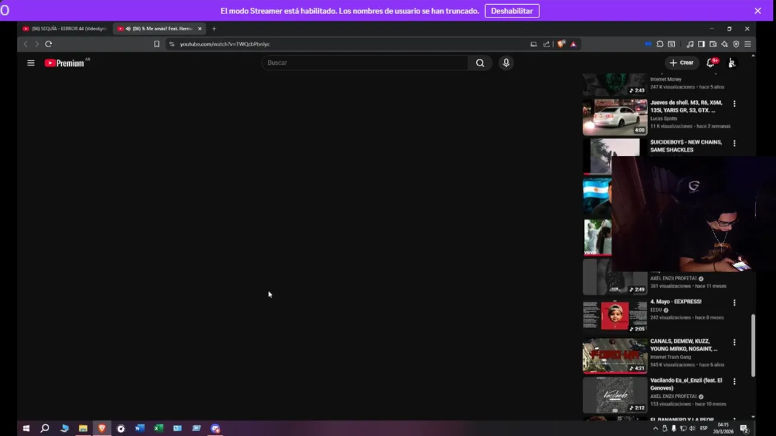Switch to the SEQUÍA - ERROR 44 tab
This screenshot has width=776, height=436.
pyautogui.click(x=64, y=28)
